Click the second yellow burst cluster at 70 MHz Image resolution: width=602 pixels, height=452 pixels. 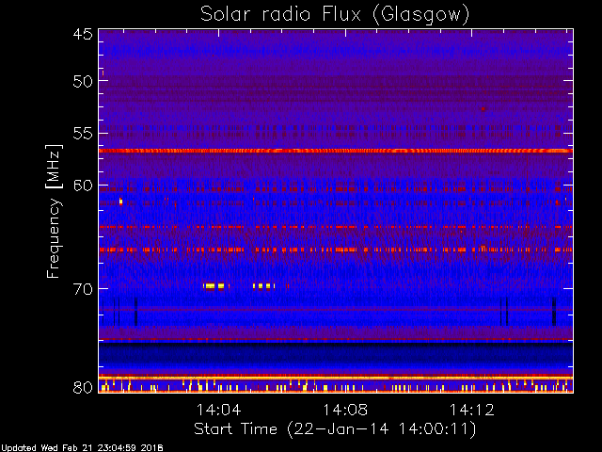pos(263,286)
